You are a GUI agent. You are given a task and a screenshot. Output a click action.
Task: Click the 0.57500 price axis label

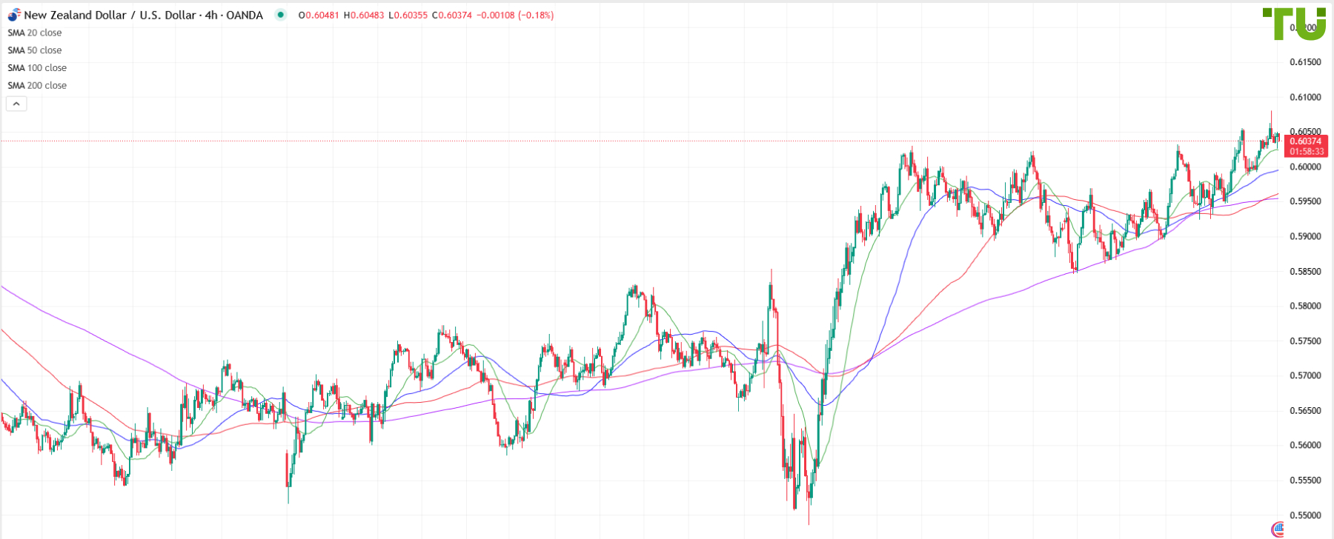click(x=1305, y=341)
